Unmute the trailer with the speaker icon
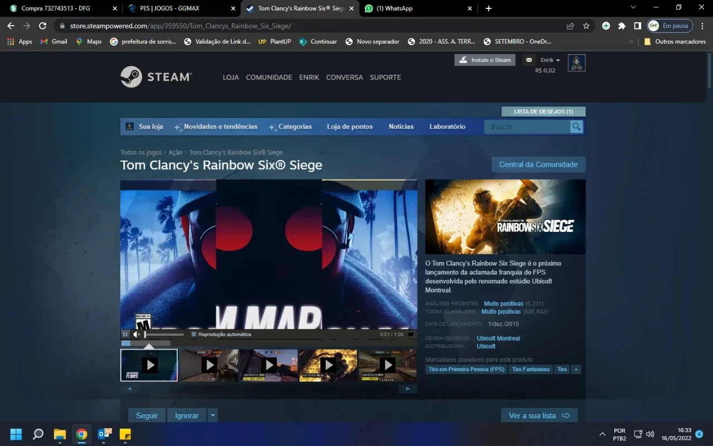This screenshot has height=446, width=713. pos(136,334)
